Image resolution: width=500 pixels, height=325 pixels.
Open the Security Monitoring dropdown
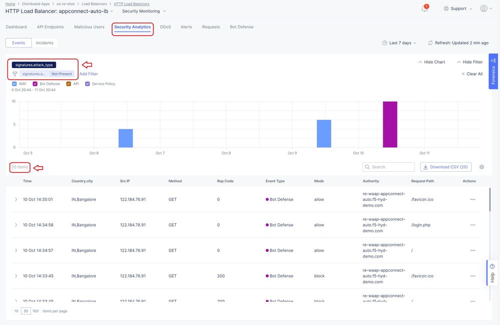pyautogui.click(x=144, y=11)
